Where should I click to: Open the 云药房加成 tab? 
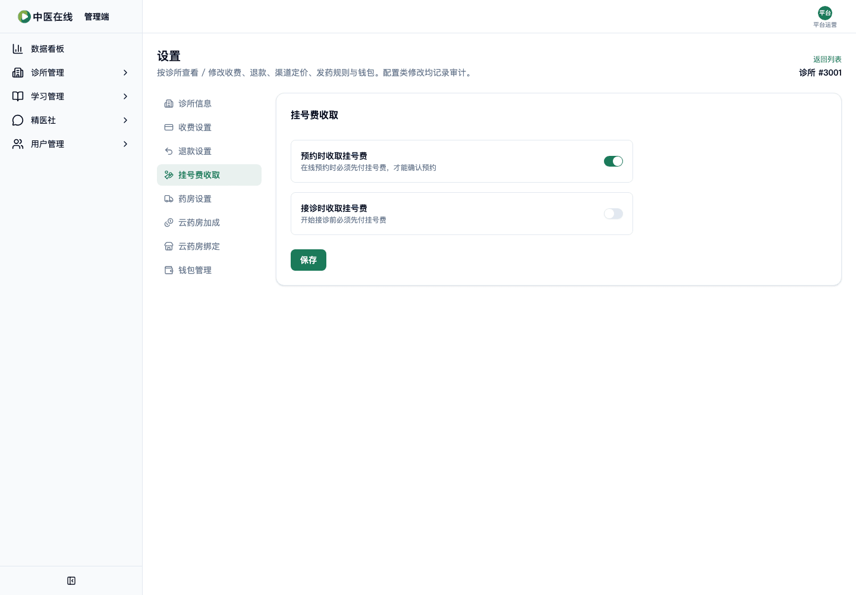(209, 223)
